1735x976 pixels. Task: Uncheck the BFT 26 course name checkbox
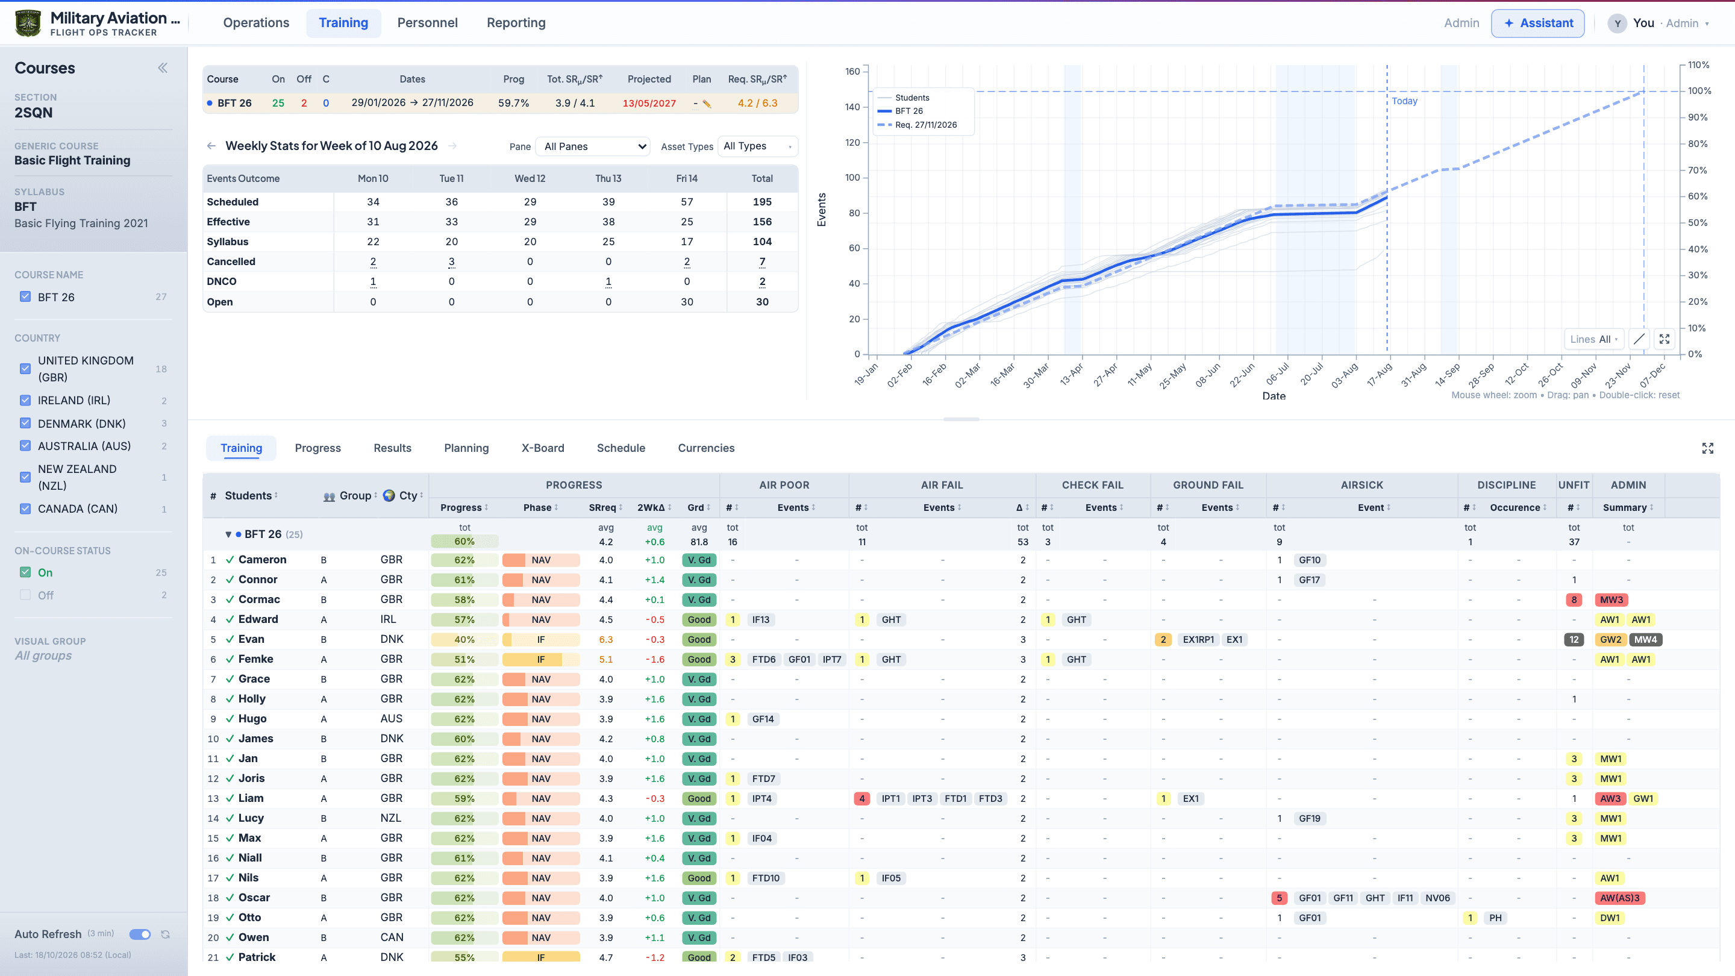coord(25,296)
